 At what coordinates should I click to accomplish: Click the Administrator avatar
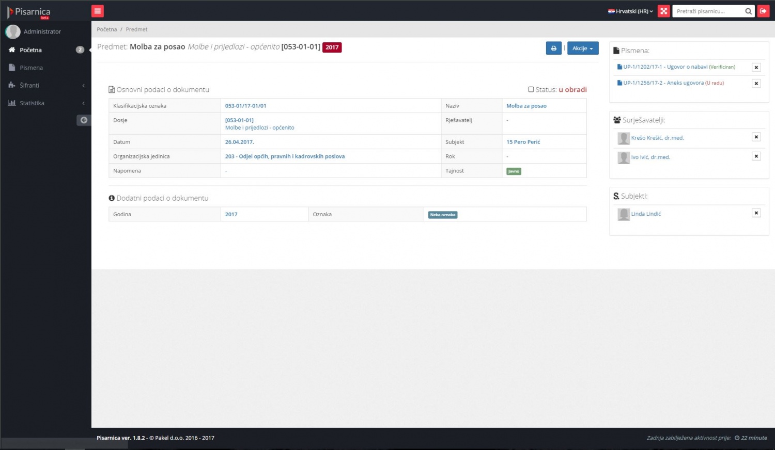click(13, 31)
